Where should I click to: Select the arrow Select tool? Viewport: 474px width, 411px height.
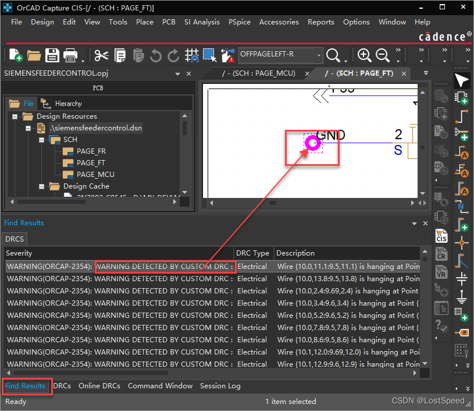click(x=462, y=80)
